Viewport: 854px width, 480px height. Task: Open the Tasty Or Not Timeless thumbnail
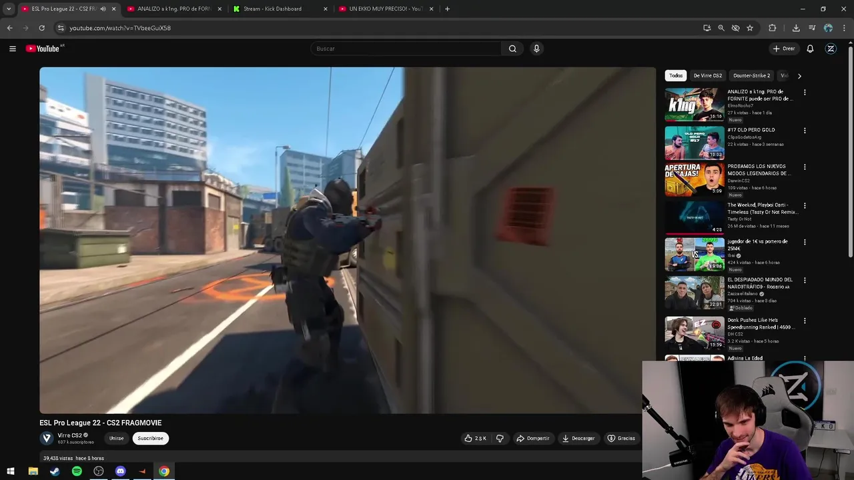click(695, 217)
